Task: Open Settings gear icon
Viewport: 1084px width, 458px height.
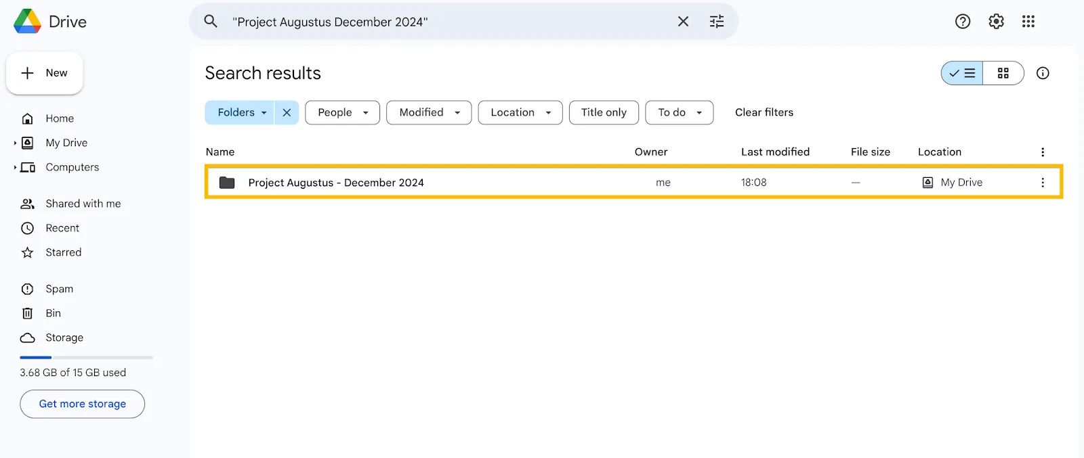Action: [996, 22]
